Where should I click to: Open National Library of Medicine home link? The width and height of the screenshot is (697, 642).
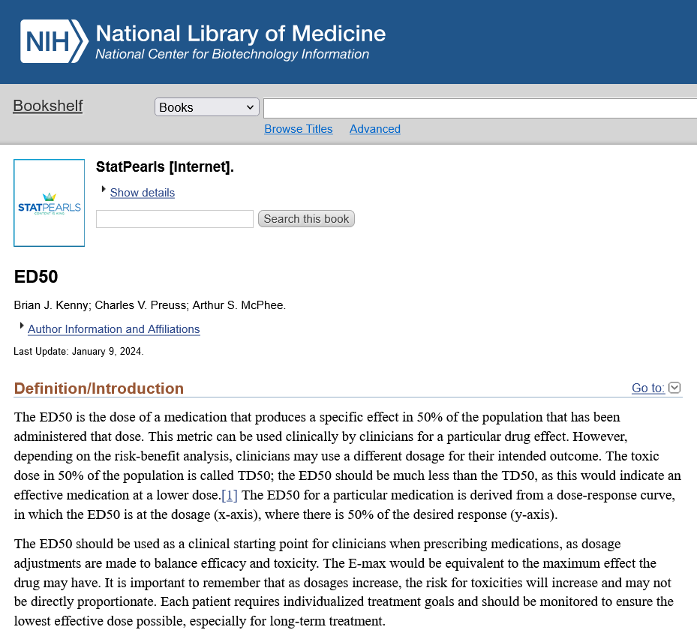pos(241,34)
